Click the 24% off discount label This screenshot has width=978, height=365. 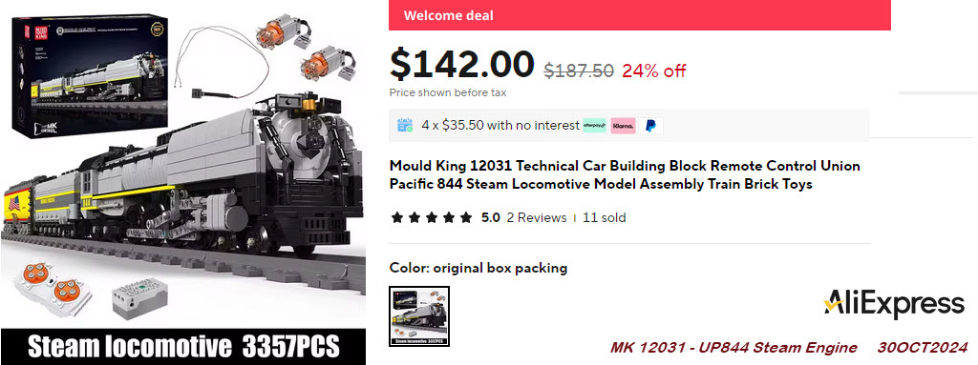click(x=653, y=71)
